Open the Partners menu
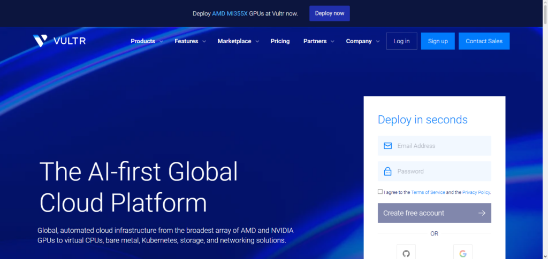548x259 pixels. coord(315,41)
